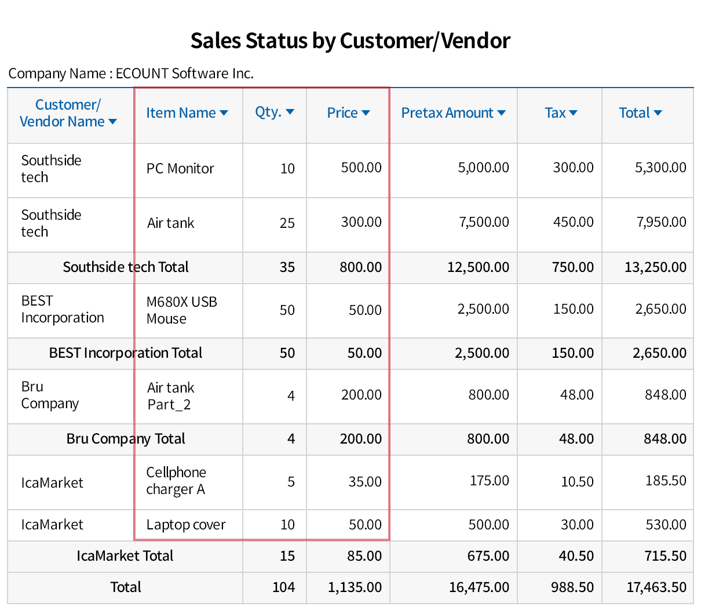Screen dimensions: 701x610
Task: Open the Qty. column sort dropdown
Action: point(290,112)
